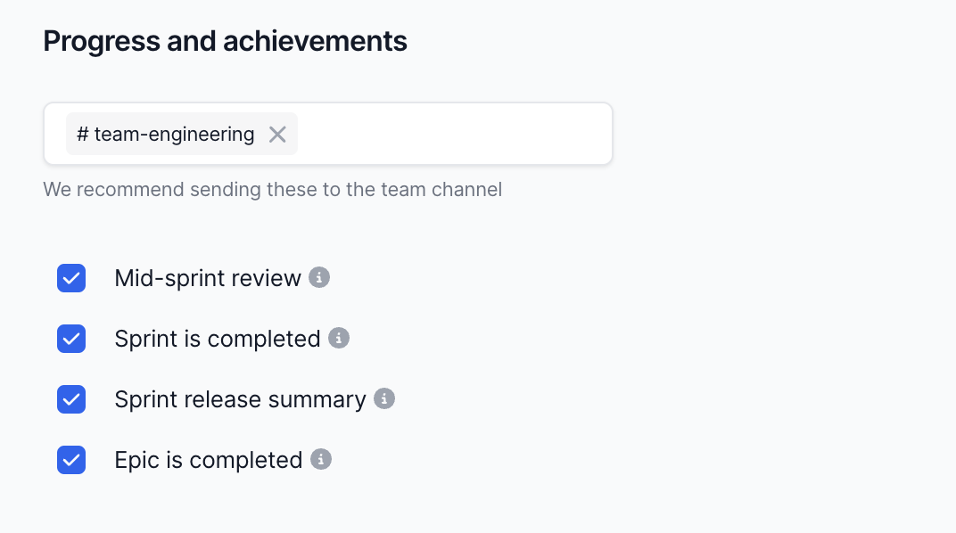Turn off the Epic is completed checkbox
The width and height of the screenshot is (956, 533).
[x=71, y=460]
